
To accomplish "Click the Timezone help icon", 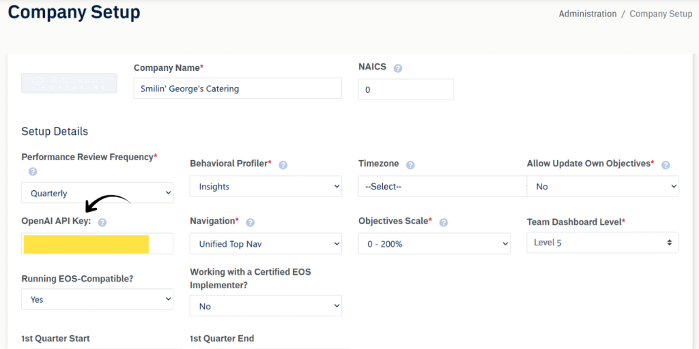I will click(411, 165).
